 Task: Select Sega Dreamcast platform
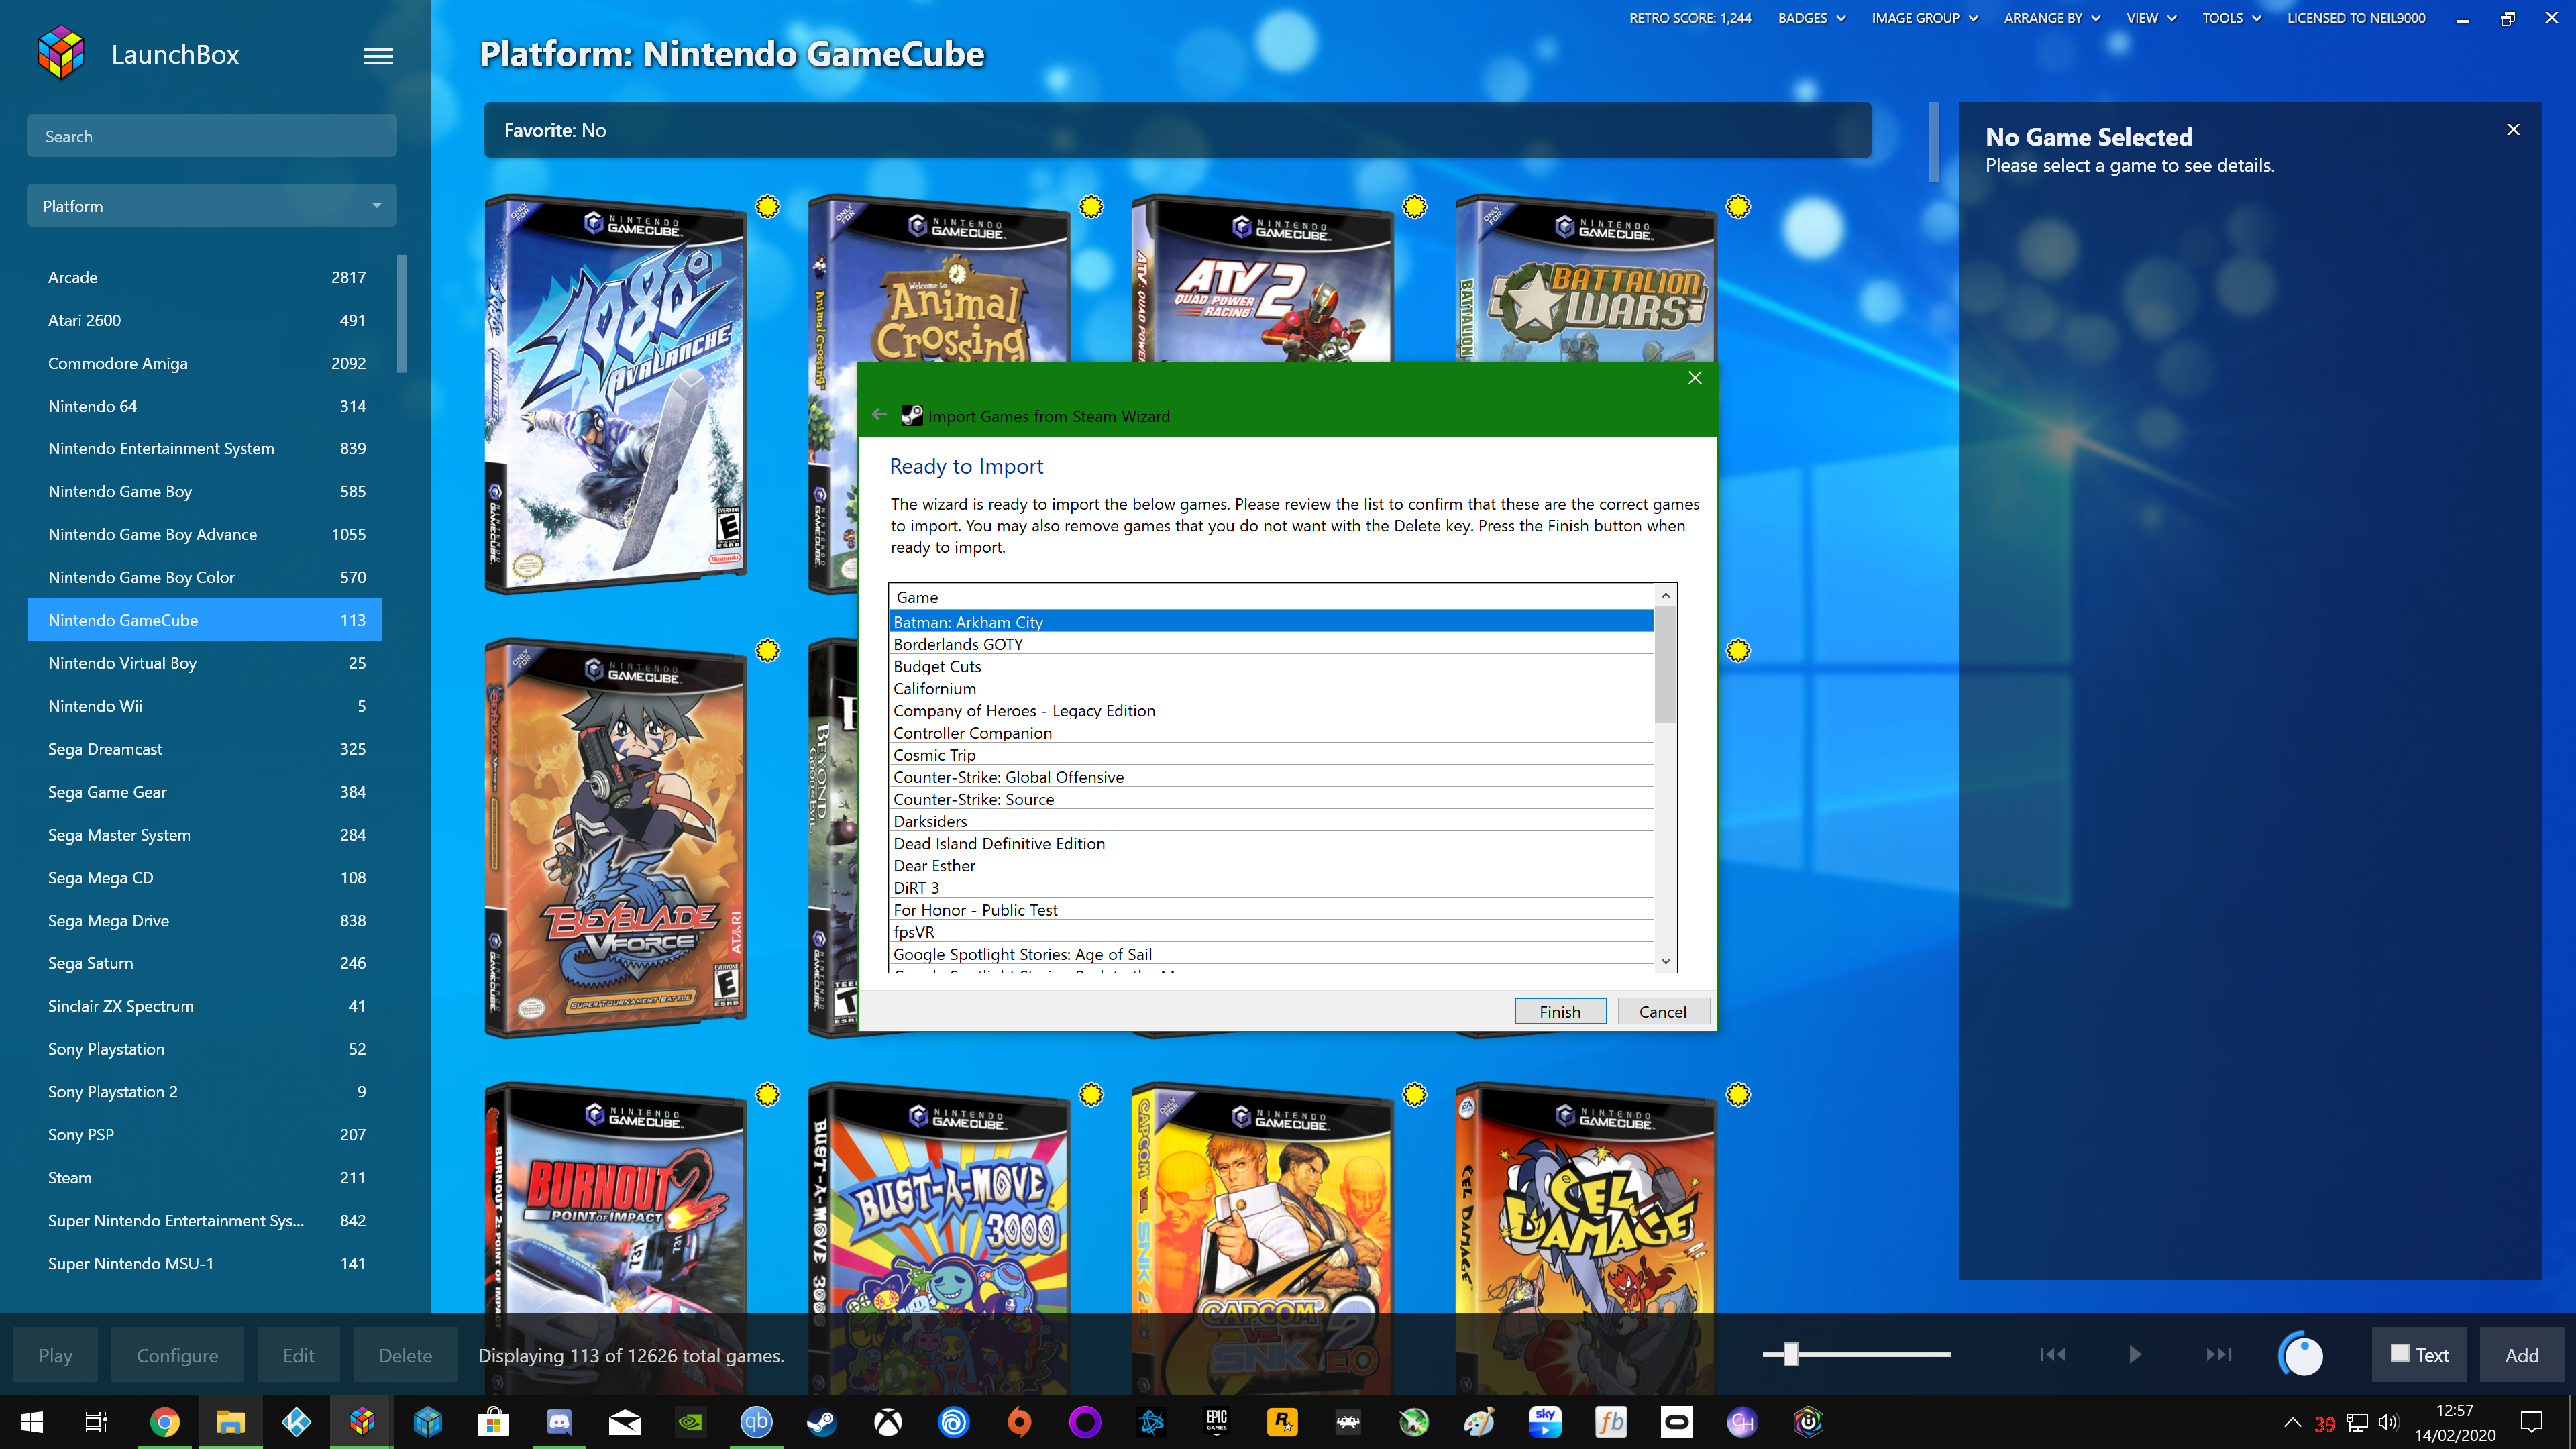click(x=205, y=749)
